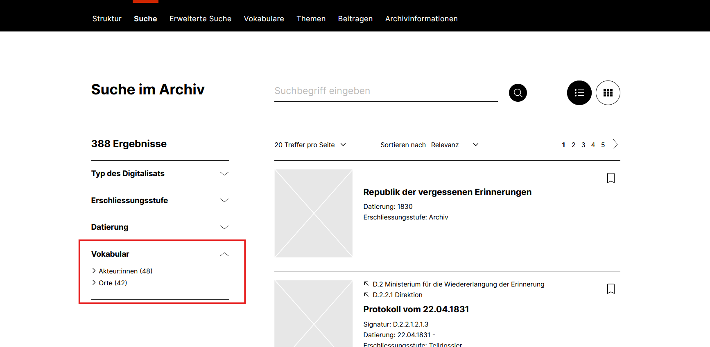Open 20 Treffer pro Seite dropdown
Image resolution: width=710 pixels, height=347 pixels.
(310, 145)
